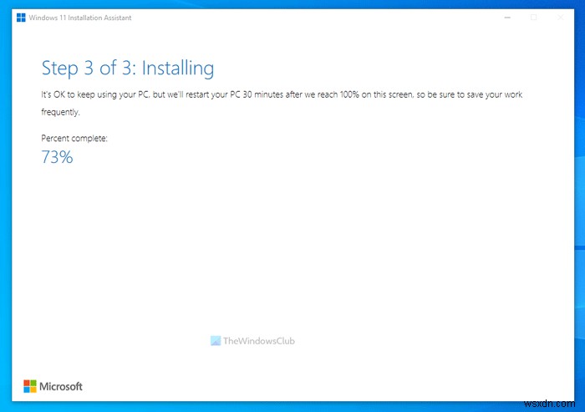The height and width of the screenshot is (412, 585).
Task: Click the Windows logo icon in title bar
Action: [x=21, y=18]
